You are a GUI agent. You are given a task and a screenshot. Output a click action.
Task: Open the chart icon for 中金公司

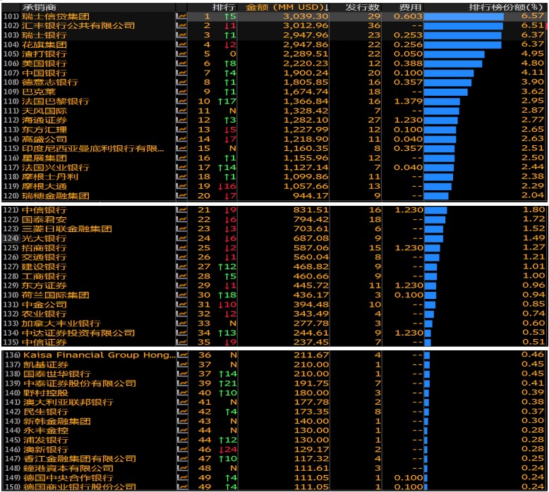(x=181, y=305)
